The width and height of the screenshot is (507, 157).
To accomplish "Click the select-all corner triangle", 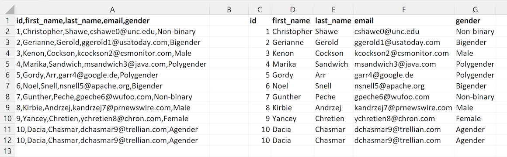I will pos(7,10).
